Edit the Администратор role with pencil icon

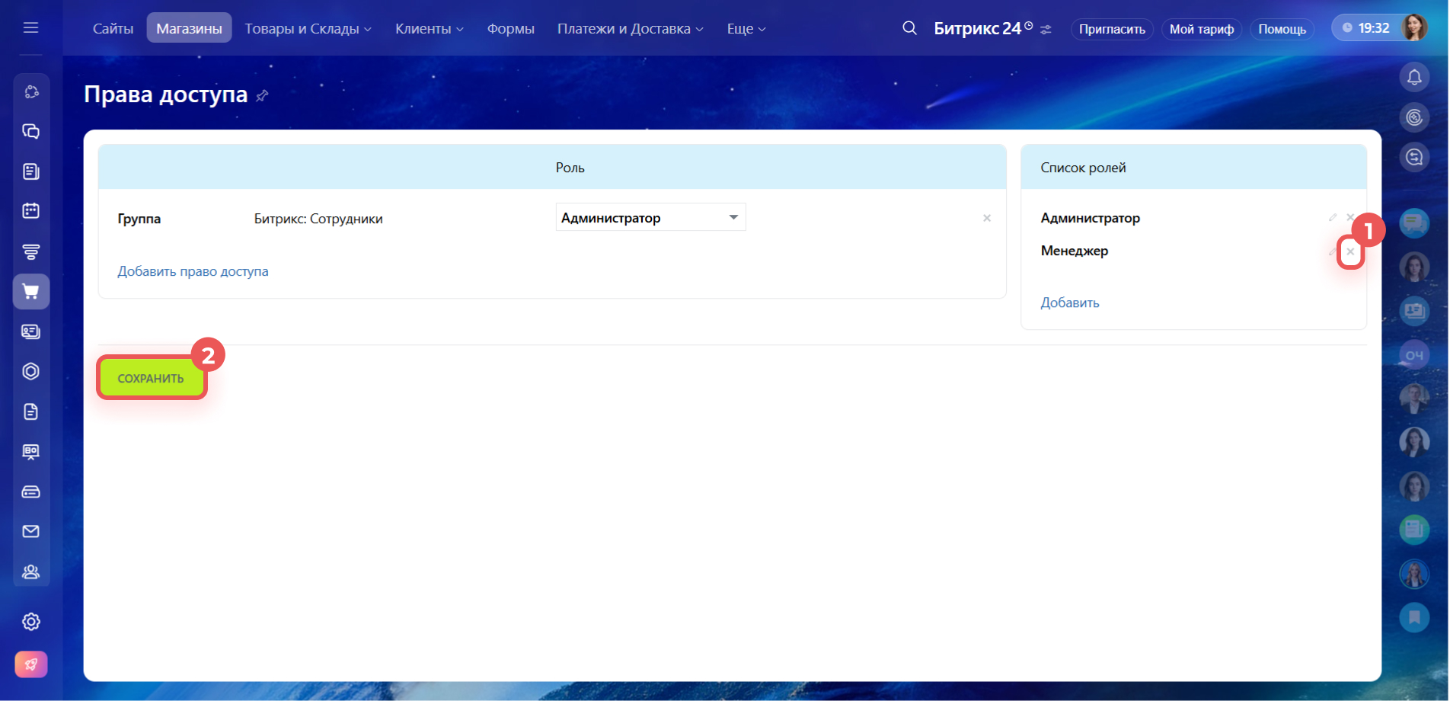[1333, 218]
